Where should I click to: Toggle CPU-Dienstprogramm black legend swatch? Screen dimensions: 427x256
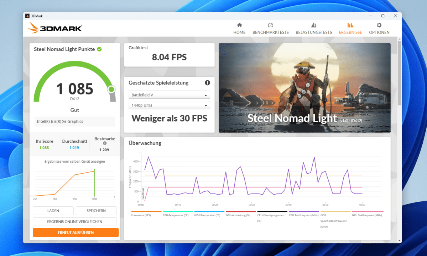click(x=272, y=212)
